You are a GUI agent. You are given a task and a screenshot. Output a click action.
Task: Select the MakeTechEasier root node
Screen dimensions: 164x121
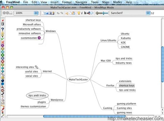pos(78,80)
